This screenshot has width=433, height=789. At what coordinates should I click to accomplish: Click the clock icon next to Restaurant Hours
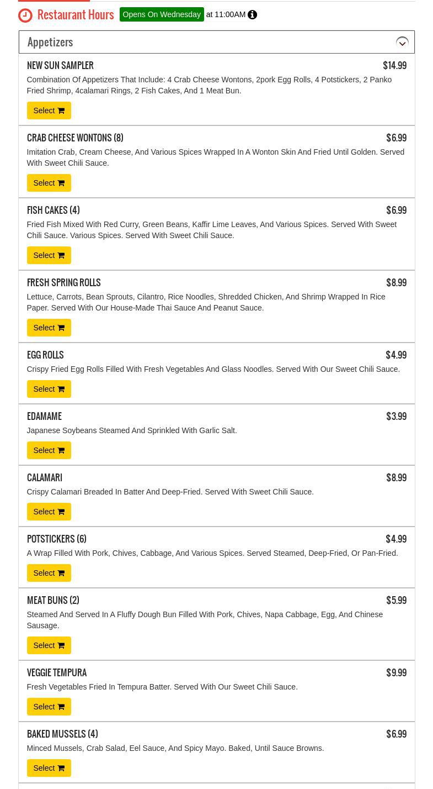pos(25,15)
